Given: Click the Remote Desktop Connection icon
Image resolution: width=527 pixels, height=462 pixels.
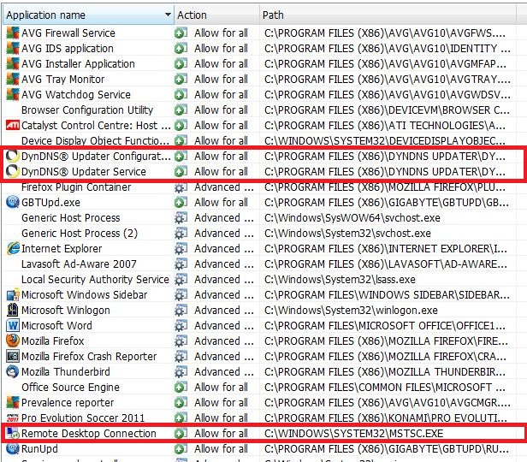Looking at the screenshot, I should [13, 434].
